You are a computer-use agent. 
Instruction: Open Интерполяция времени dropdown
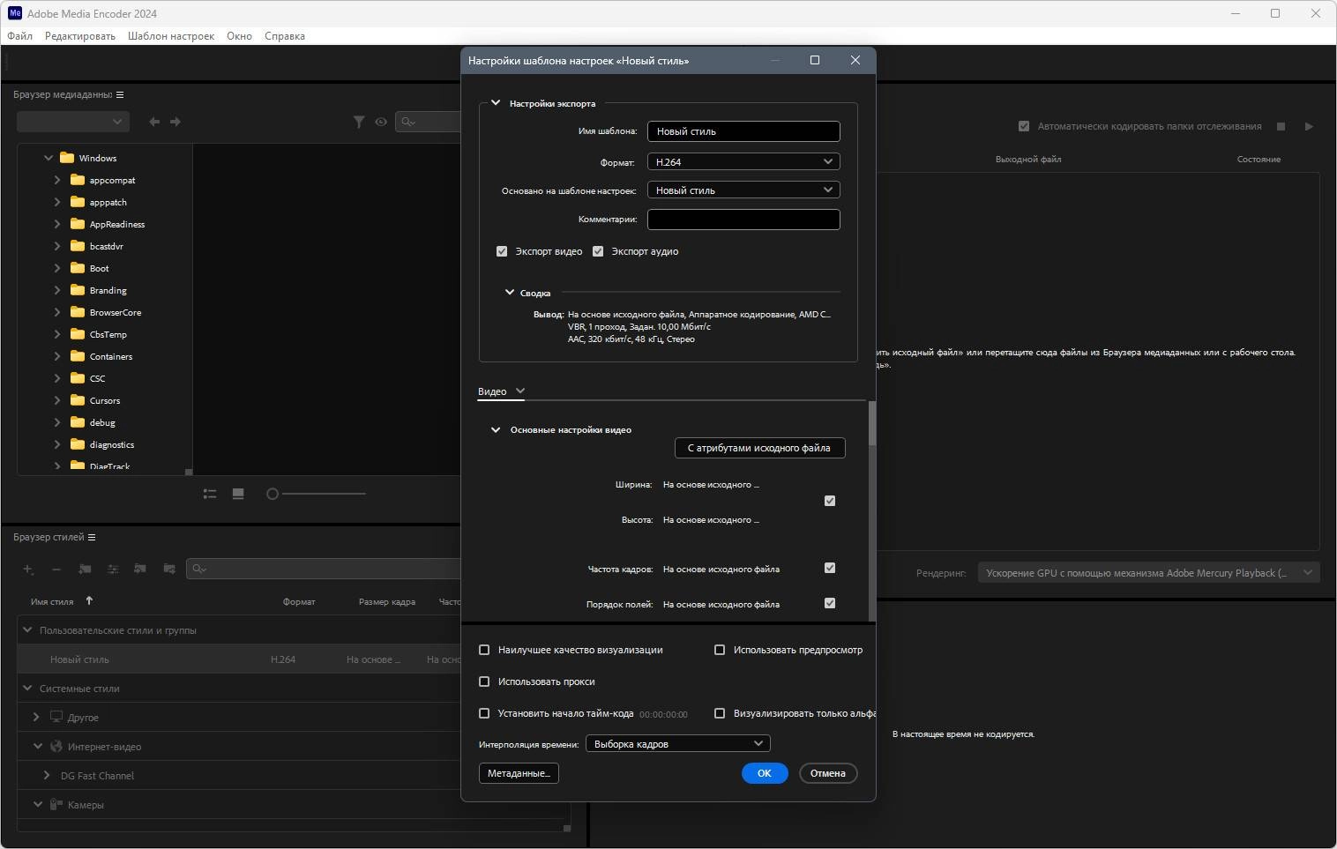(678, 743)
